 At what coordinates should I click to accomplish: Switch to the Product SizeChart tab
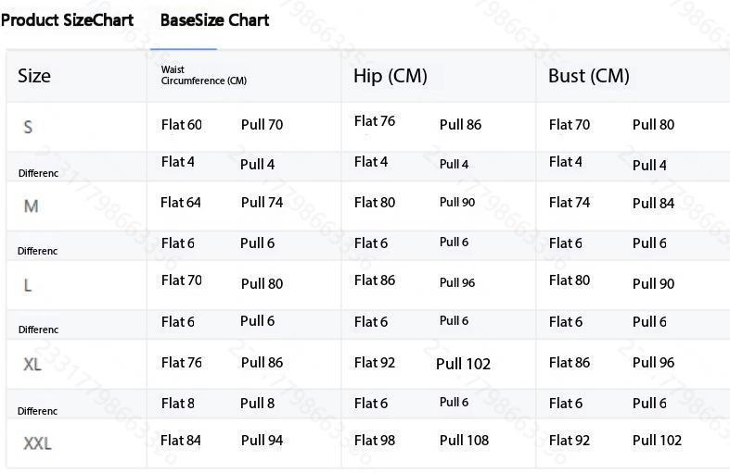[x=67, y=19]
